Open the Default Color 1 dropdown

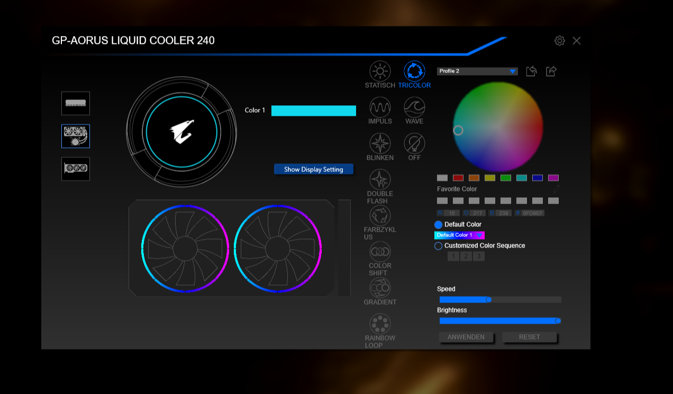(x=459, y=235)
